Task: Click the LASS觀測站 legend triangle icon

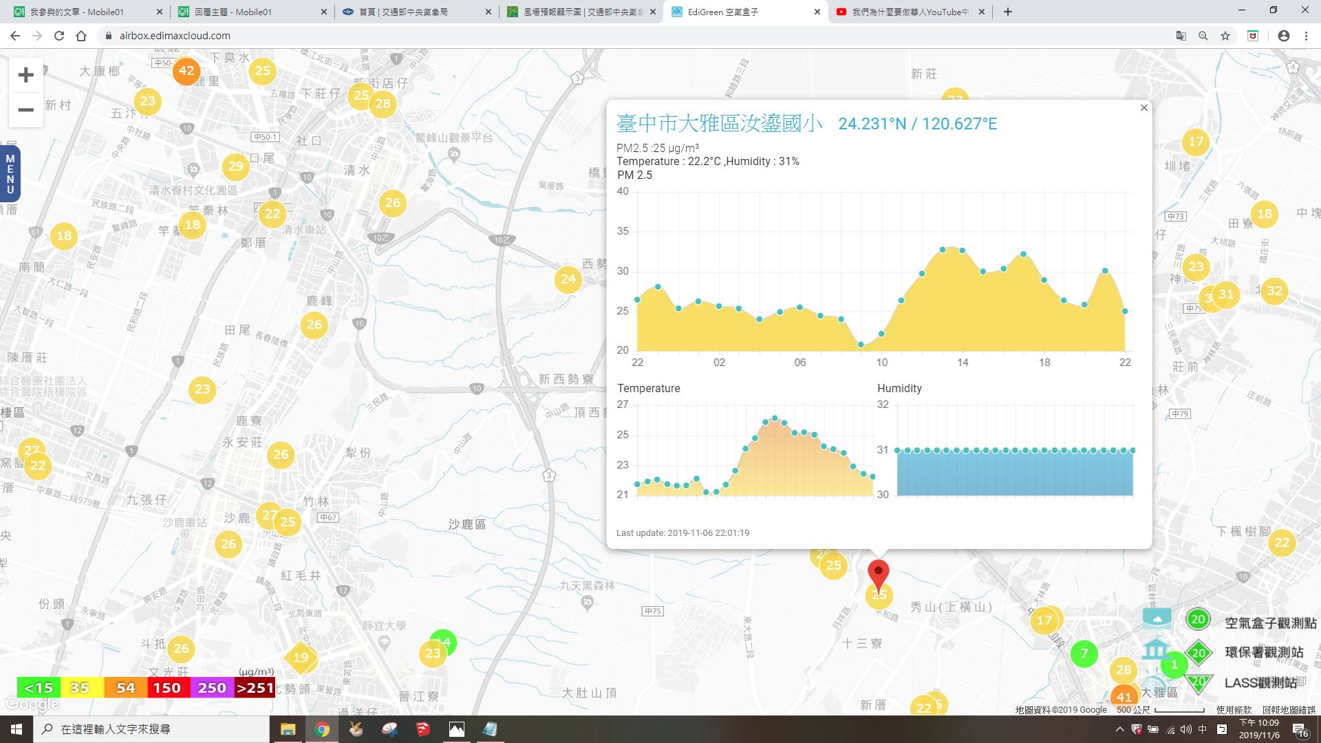Action: tap(1199, 682)
